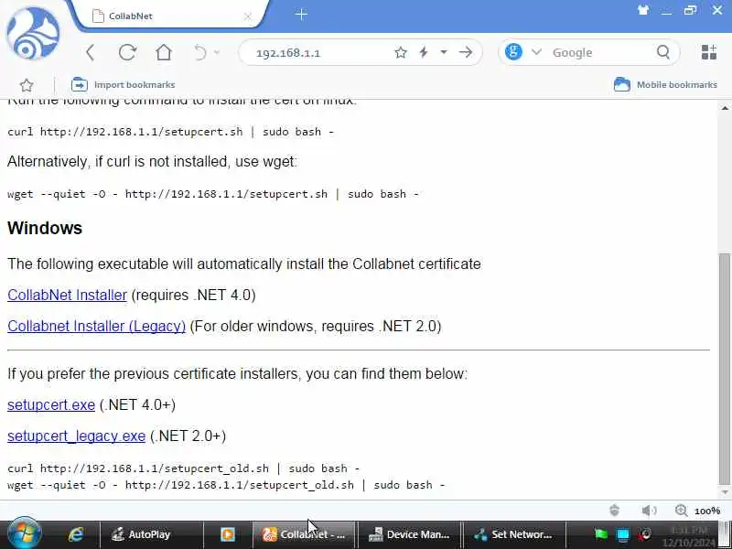The image size is (732, 549).
Task: Launch Internet Explorer from taskbar
Action: pyautogui.click(x=76, y=534)
